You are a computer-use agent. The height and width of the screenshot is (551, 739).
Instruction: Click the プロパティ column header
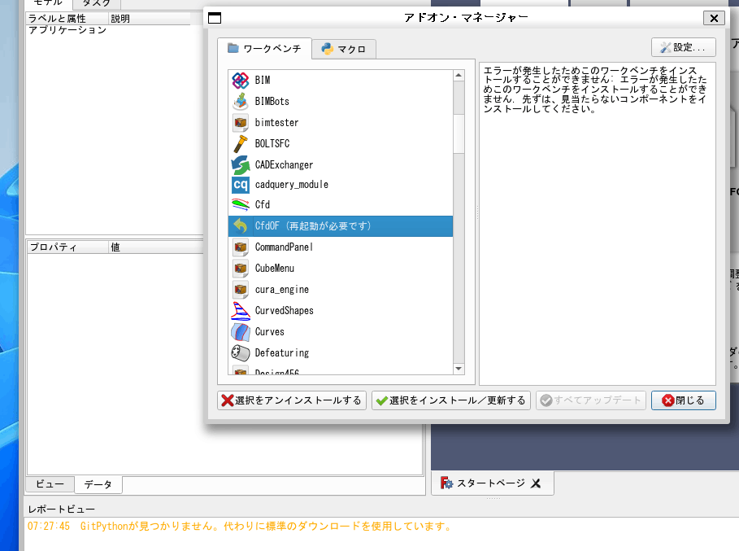point(67,247)
